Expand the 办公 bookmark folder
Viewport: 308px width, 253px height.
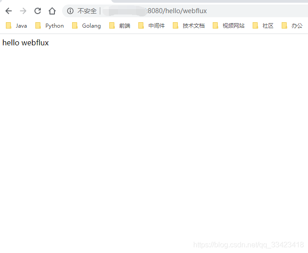tap(293, 26)
